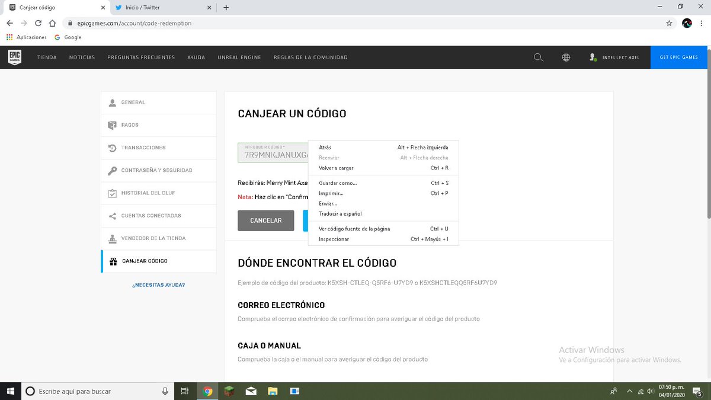The image size is (711, 400).
Task: Click the Windows taskbar search box
Action: tap(97, 391)
